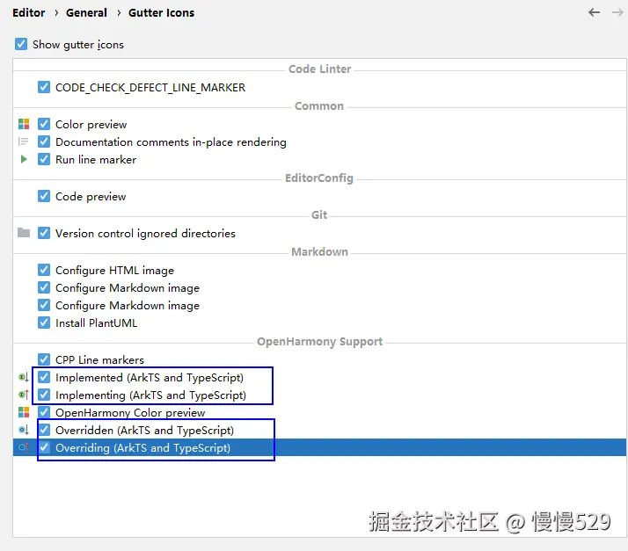
Task: Click the OpenHarmony Color preview icon
Action: point(24,412)
